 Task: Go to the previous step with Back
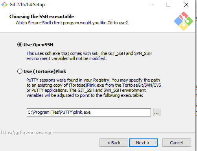click(114, 143)
